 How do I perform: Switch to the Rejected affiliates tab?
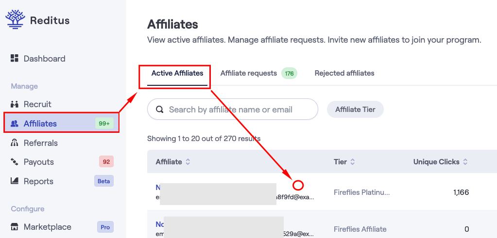[x=344, y=73]
